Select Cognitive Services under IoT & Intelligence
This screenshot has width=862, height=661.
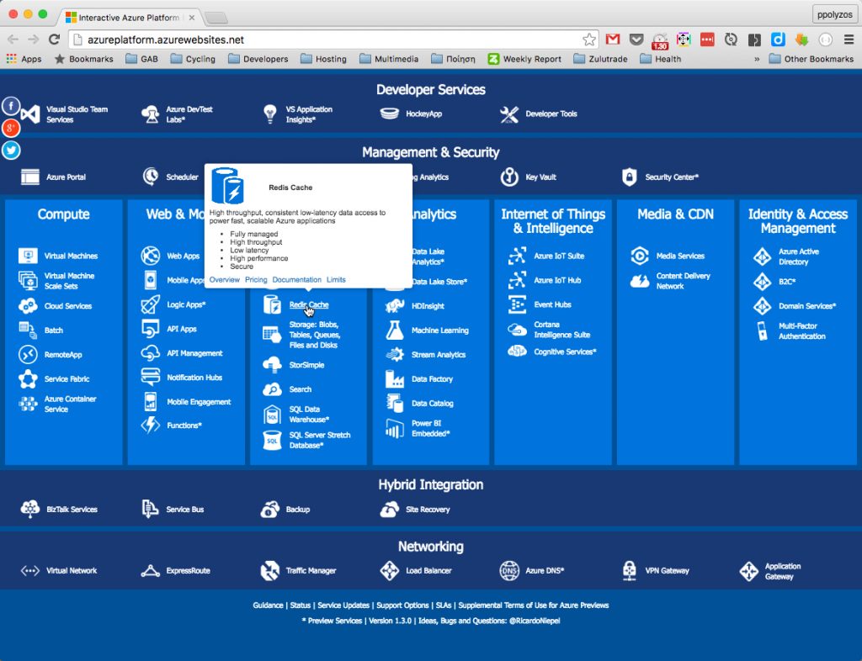pyautogui.click(x=519, y=352)
